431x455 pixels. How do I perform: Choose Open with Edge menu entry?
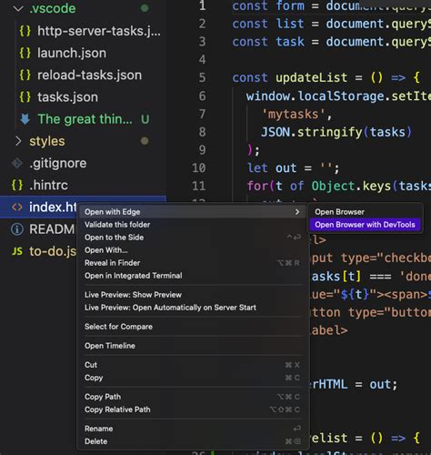(193, 212)
